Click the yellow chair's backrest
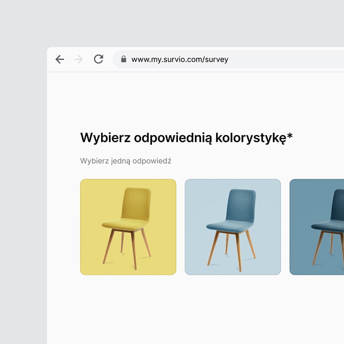This screenshot has height=344, width=344. pos(136,203)
